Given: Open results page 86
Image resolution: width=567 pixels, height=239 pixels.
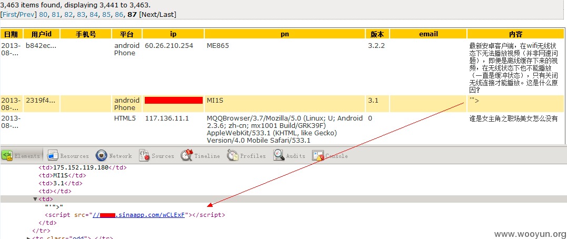Looking at the screenshot, I should (119, 14).
